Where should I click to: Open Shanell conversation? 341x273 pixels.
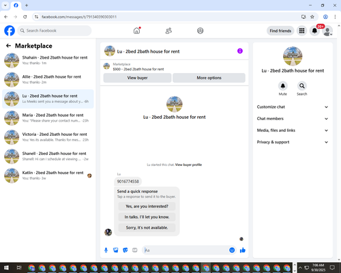tap(48, 156)
